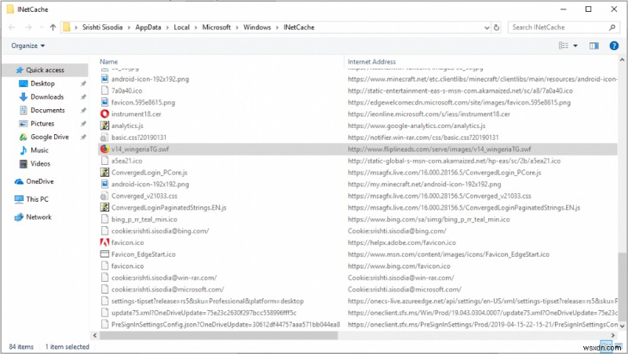Toggle the preview pane button
This screenshot has height=354, width=628.
tap(593, 46)
